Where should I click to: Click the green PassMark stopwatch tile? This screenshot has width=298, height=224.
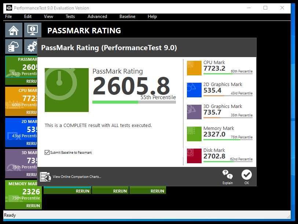66,90
